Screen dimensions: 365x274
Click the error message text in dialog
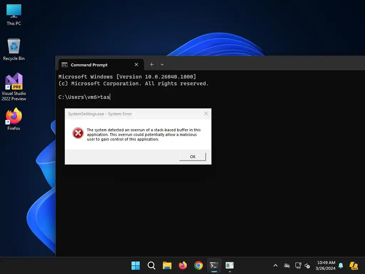[144, 135]
